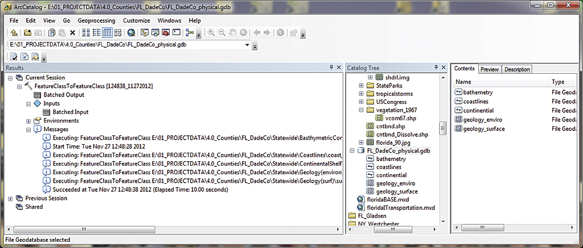
Task: Select the Pan hand tool
Action: (x=232, y=32)
